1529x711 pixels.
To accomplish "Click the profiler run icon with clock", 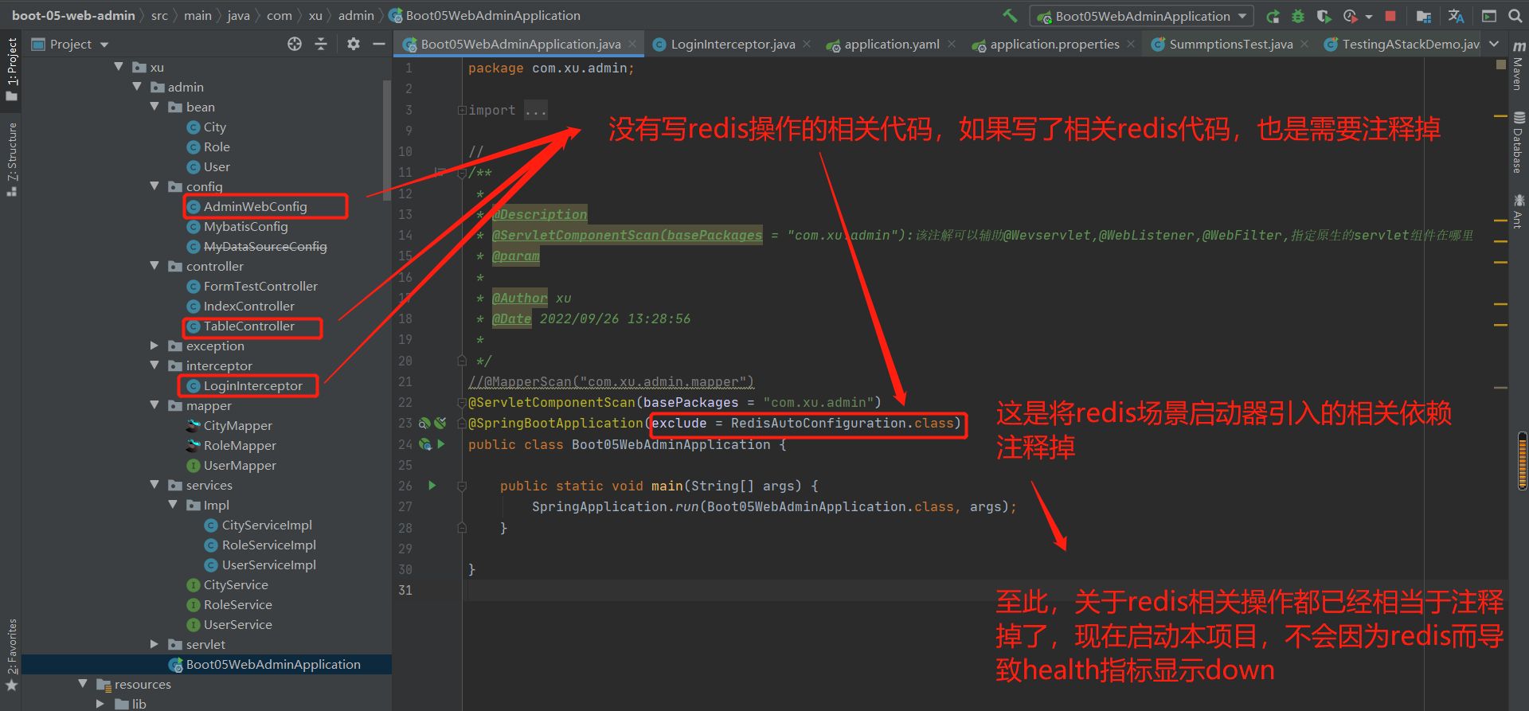I will click(x=1350, y=16).
